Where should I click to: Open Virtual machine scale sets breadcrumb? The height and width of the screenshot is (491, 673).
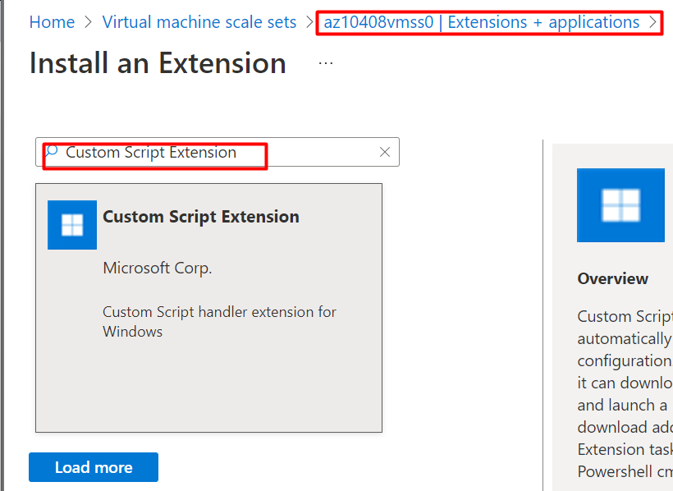pos(199,22)
